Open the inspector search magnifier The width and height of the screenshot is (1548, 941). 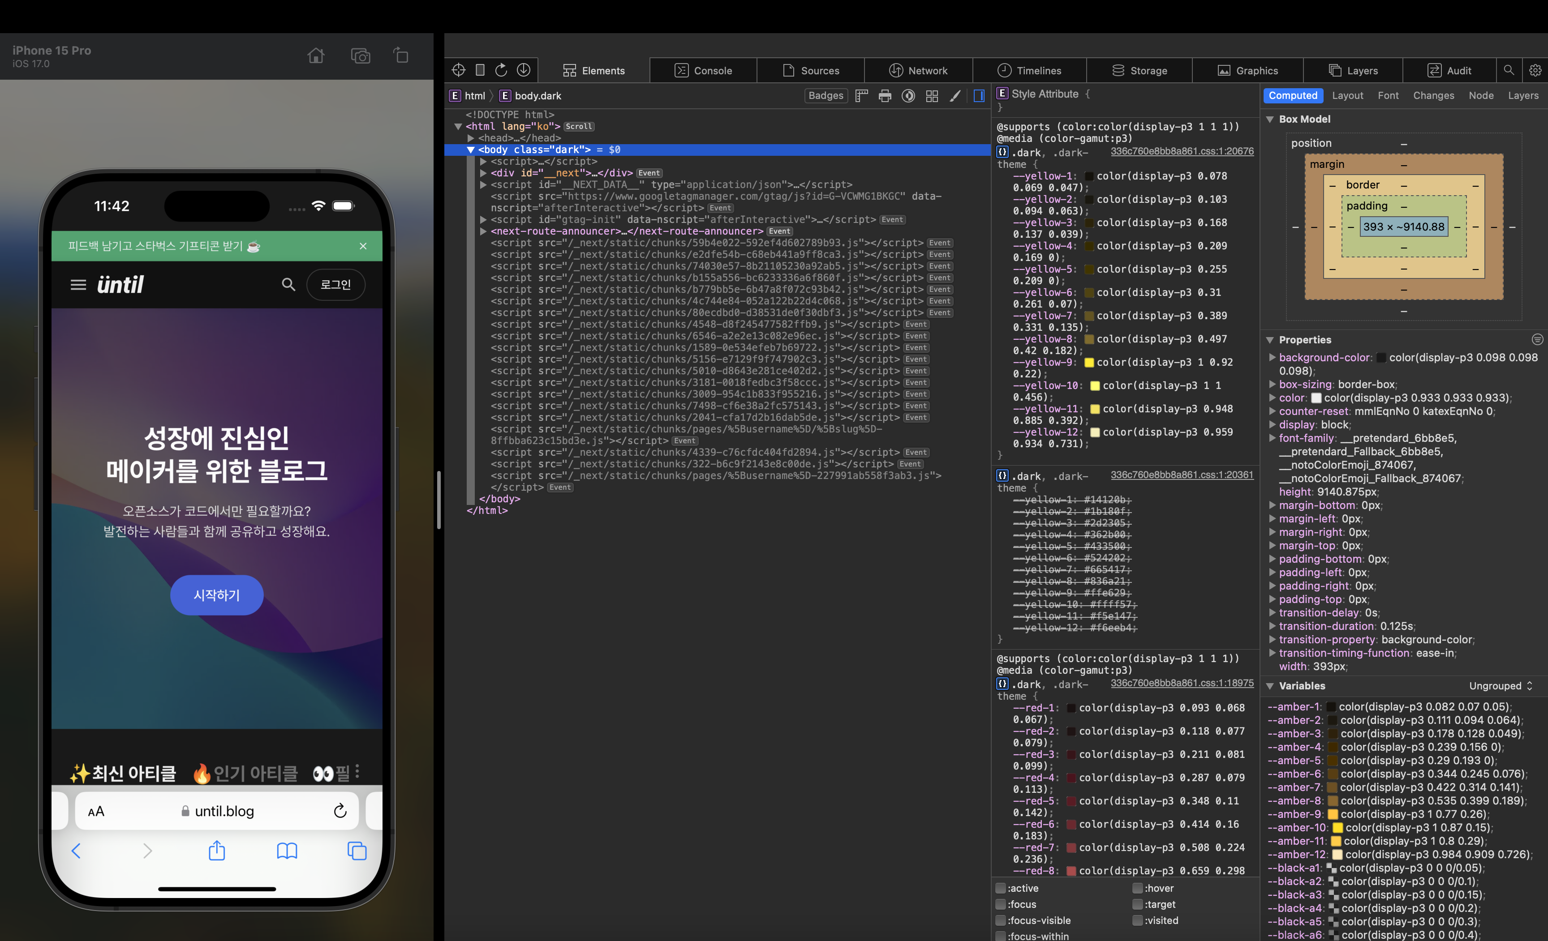(x=1509, y=70)
